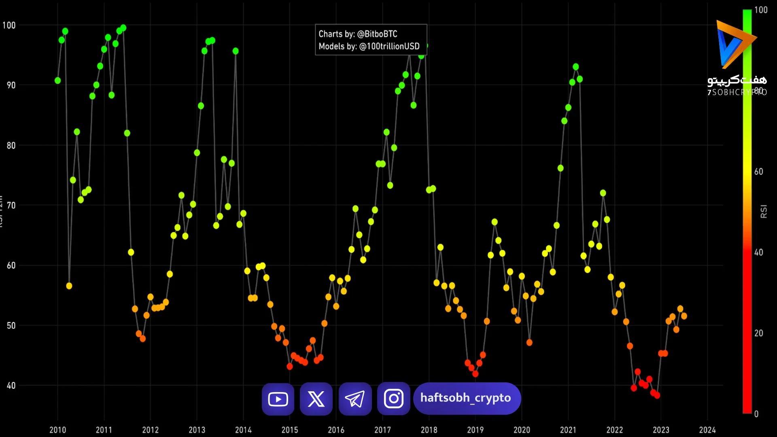777x437 pixels.
Task: Select the 2017 year axis label
Action: coord(382,430)
